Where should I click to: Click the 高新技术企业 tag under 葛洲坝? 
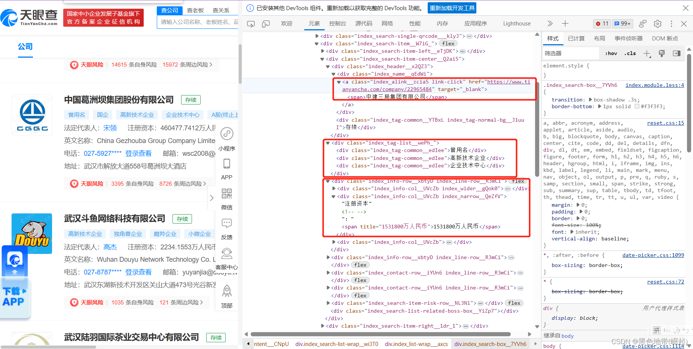click(137, 115)
